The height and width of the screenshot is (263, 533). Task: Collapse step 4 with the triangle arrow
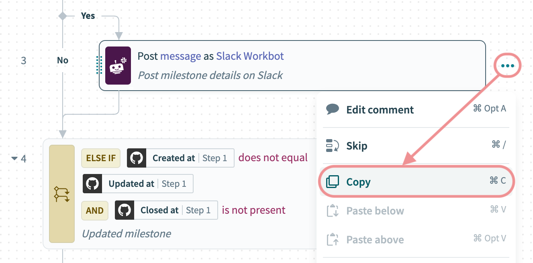(14, 159)
